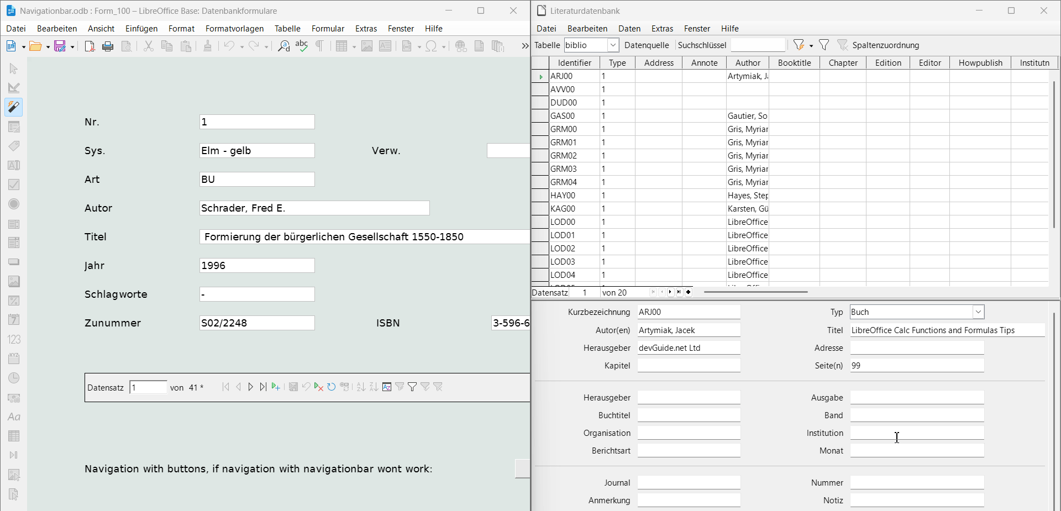Click the table's horizontal scrollbar

coord(755,292)
